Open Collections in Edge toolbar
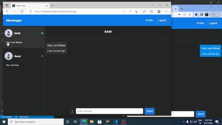The height and width of the screenshot is (125, 222). (152, 11)
